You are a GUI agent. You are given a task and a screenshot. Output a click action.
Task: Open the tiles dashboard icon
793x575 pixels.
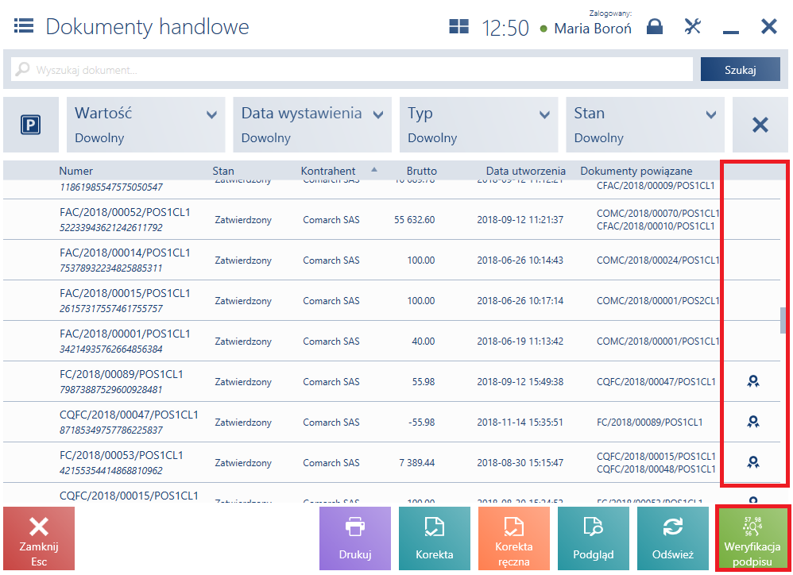point(458,26)
